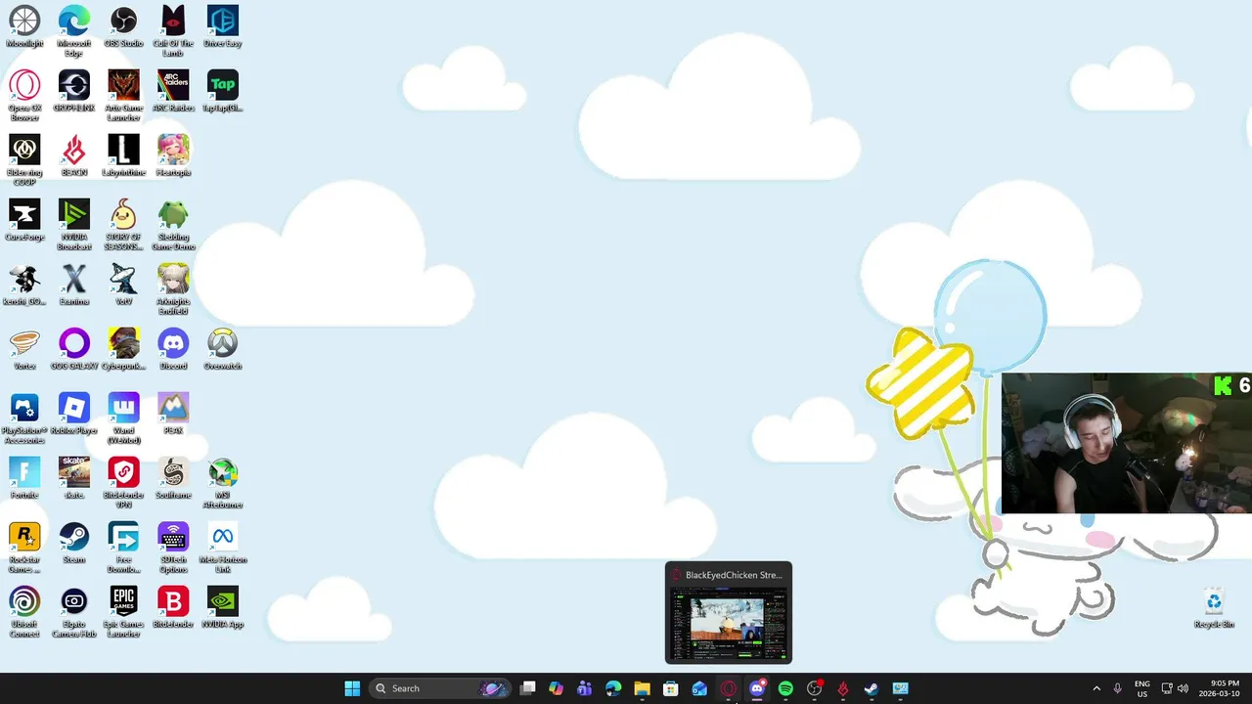The height and width of the screenshot is (704, 1252).
Task: Switch to Steam on the taskbar
Action: [x=872, y=688]
